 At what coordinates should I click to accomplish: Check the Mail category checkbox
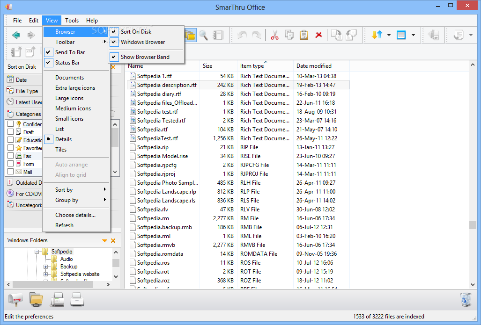(x=10, y=172)
